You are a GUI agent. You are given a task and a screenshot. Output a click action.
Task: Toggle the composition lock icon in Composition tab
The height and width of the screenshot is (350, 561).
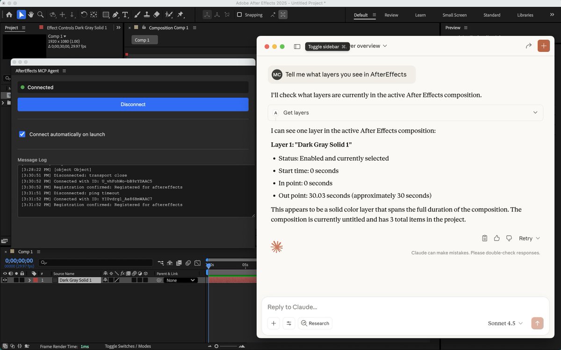(x=144, y=28)
